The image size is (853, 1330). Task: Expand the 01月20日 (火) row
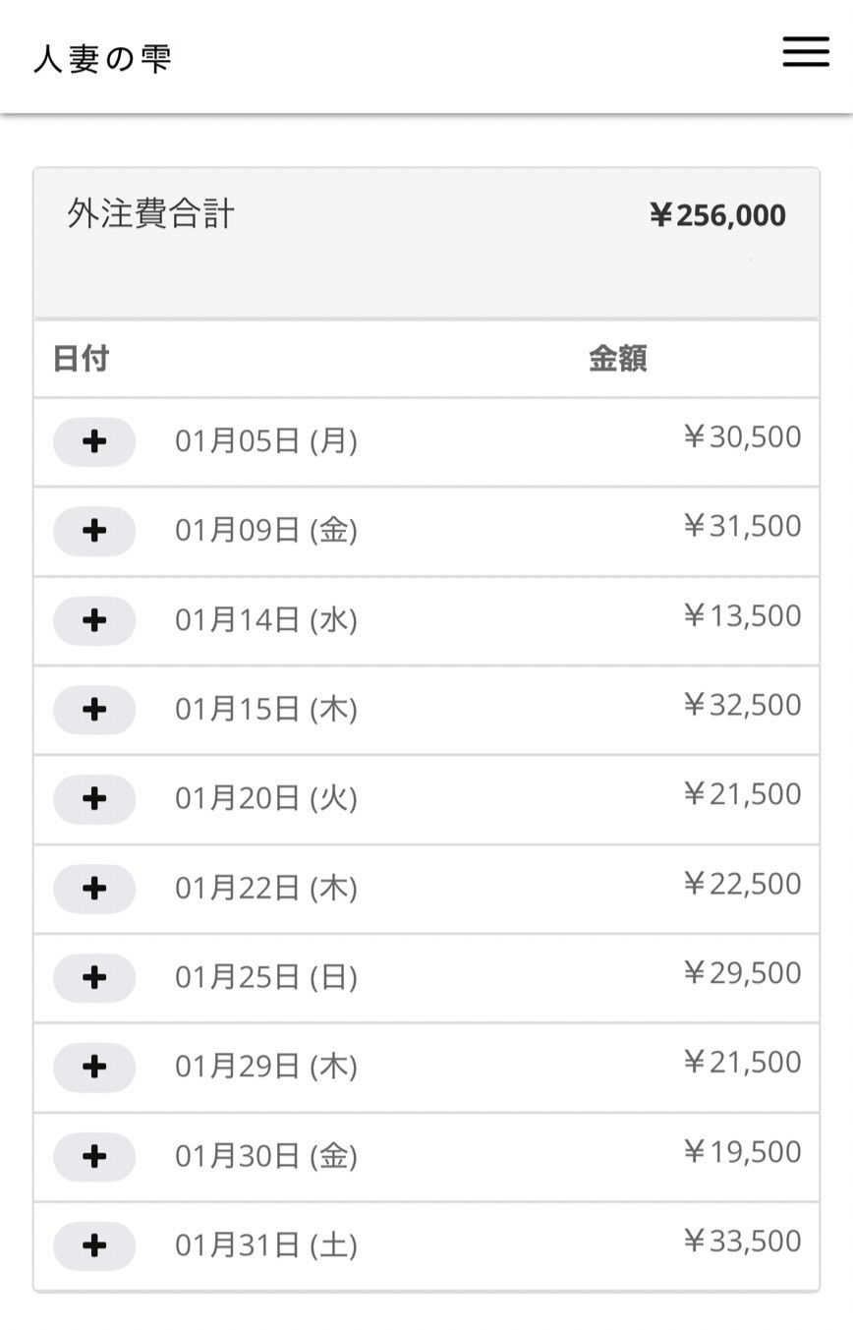tap(94, 798)
